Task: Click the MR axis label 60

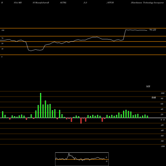Action: click(x=162, y=104)
